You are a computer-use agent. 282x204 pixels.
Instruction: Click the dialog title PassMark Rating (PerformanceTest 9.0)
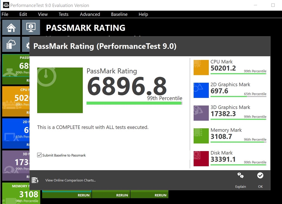pos(105,46)
